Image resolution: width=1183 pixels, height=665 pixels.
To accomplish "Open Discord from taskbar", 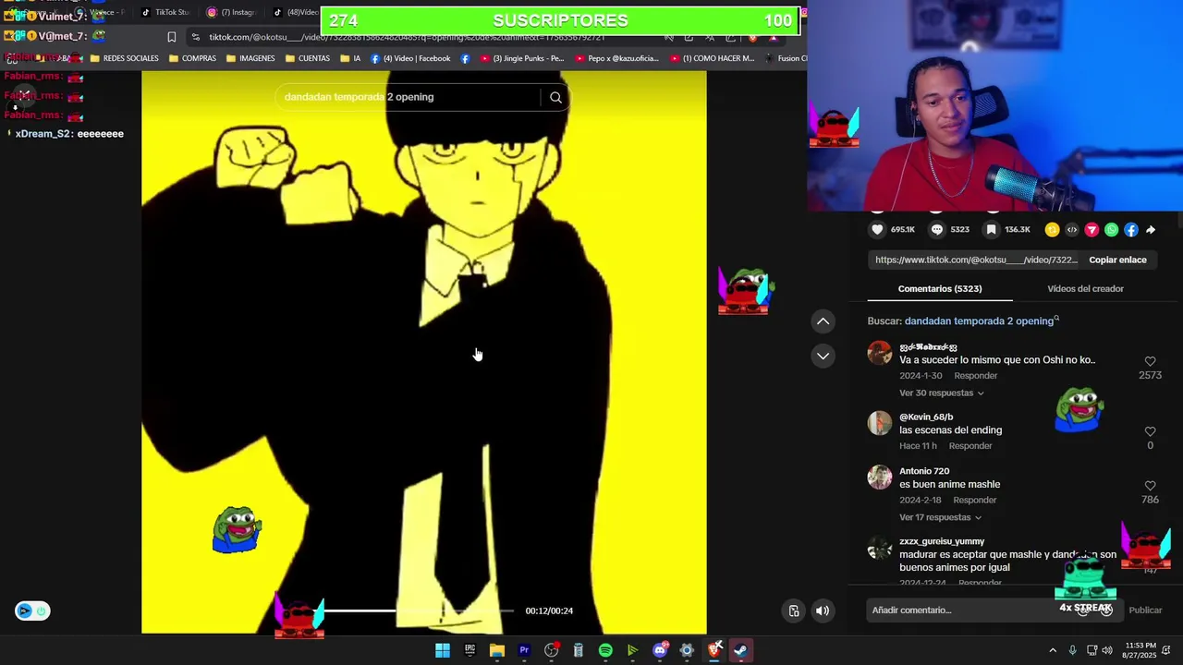I will point(660,650).
